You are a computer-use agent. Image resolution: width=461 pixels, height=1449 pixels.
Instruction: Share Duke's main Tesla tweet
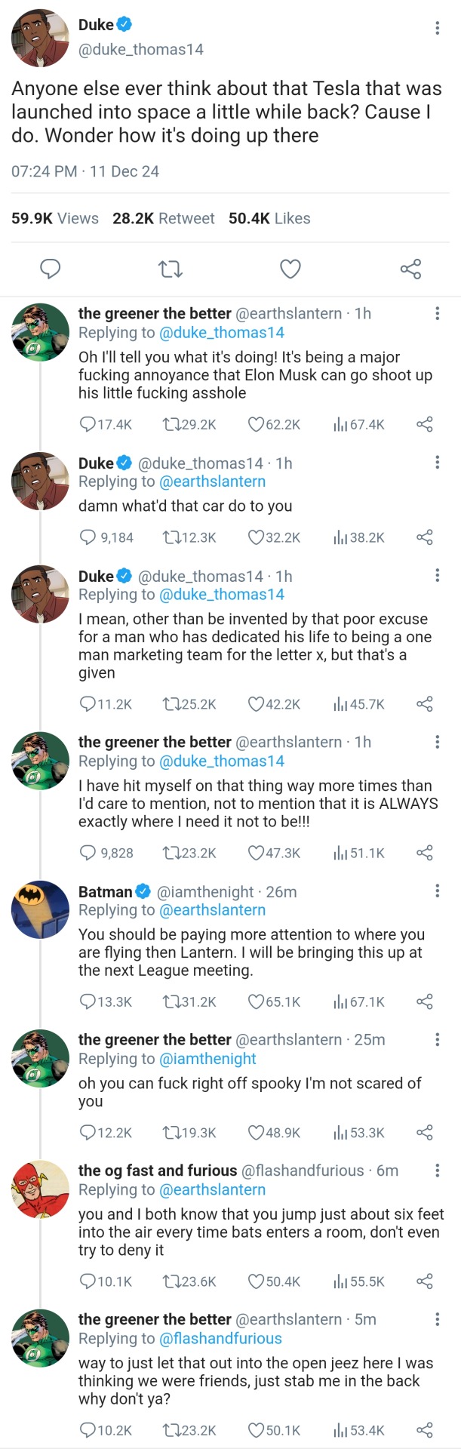click(x=410, y=269)
